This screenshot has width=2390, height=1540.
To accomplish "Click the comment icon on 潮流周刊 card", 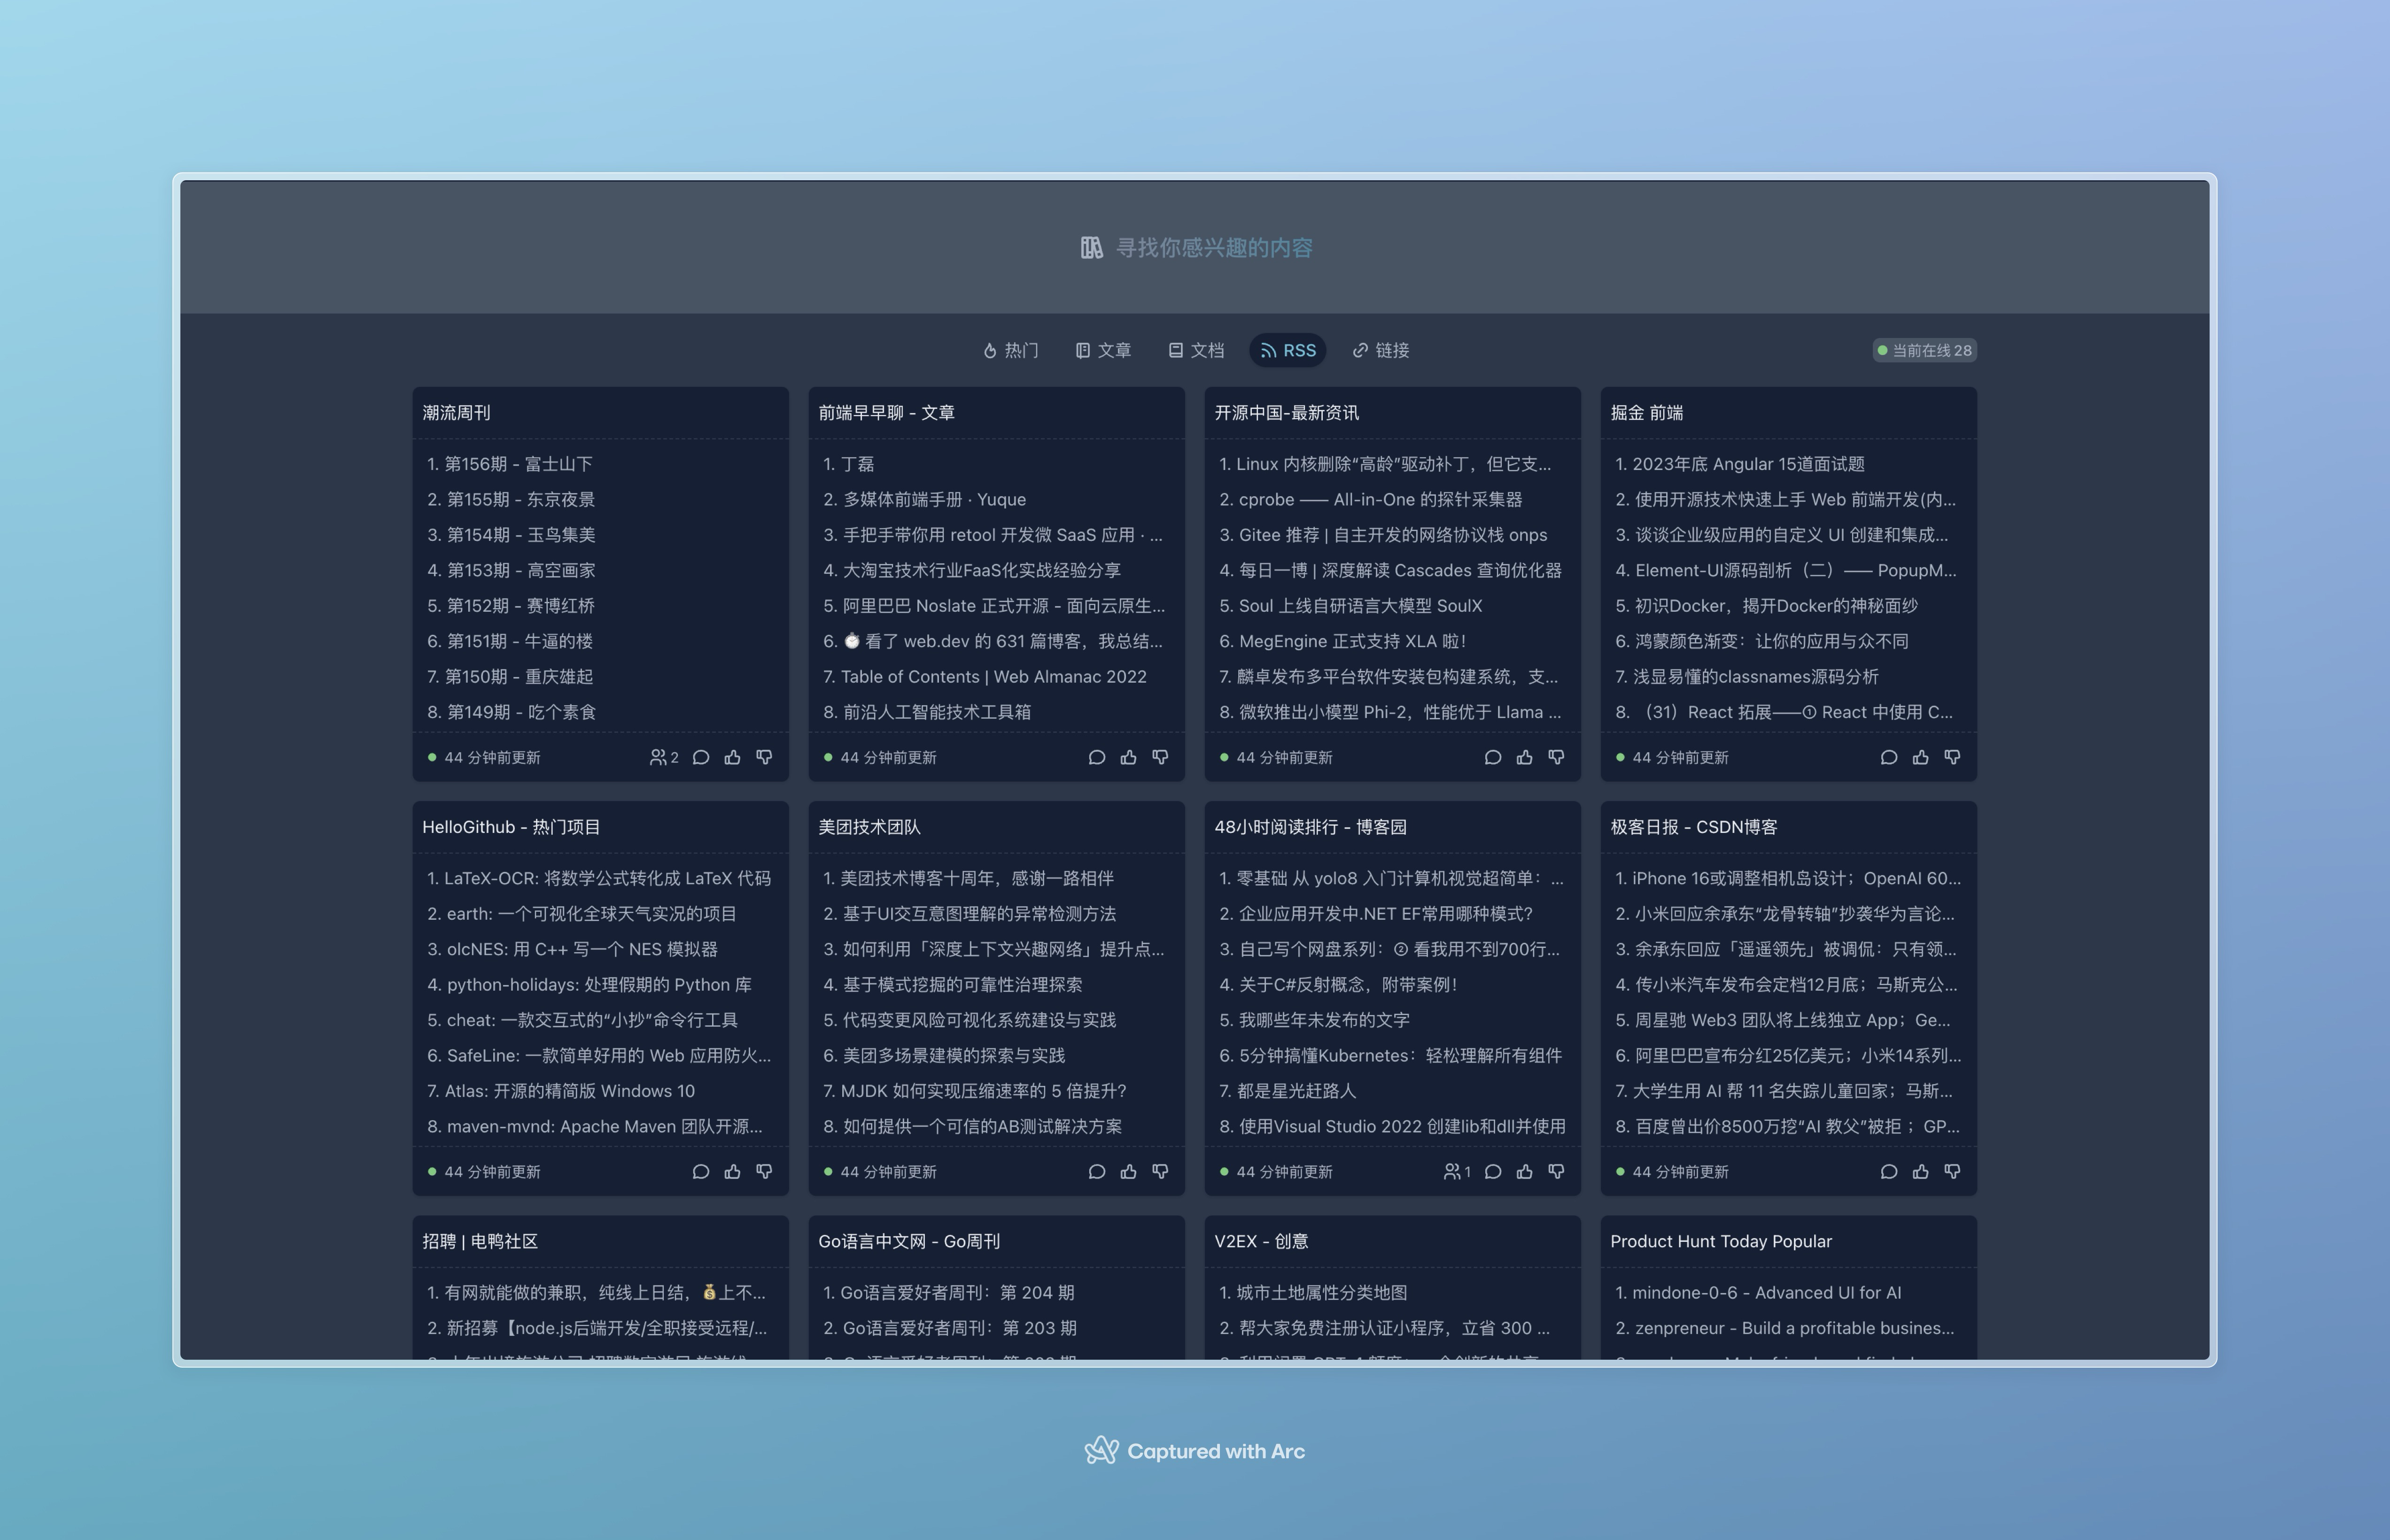I will point(700,757).
